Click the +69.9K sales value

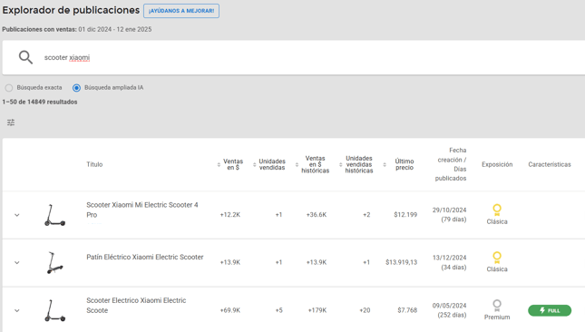[230, 310]
